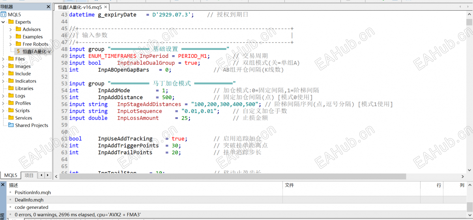Screen dimensions: 473x220
Task: Click the Shared Projects label
Action: [x=32, y=125]
